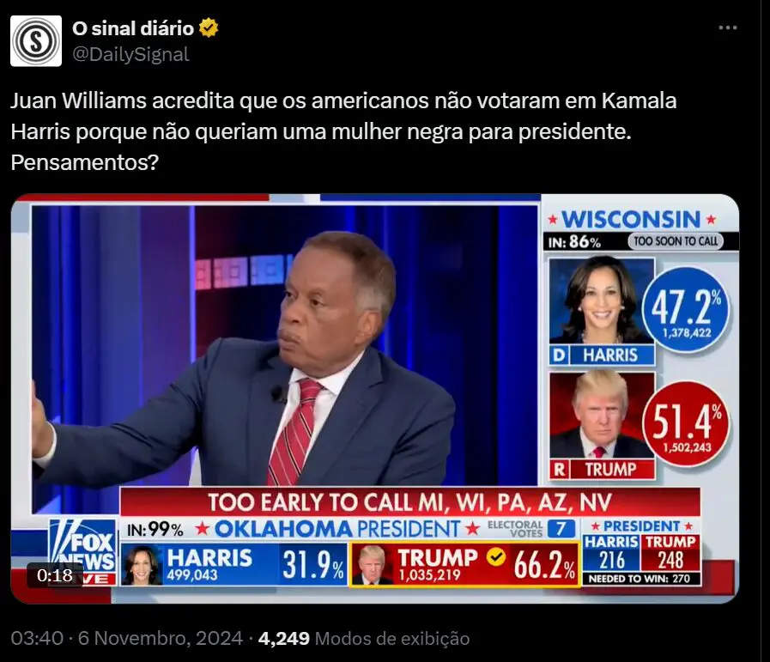Click Trump's photo in Wisconsin panel
The height and width of the screenshot is (662, 770).
pyautogui.click(x=602, y=416)
